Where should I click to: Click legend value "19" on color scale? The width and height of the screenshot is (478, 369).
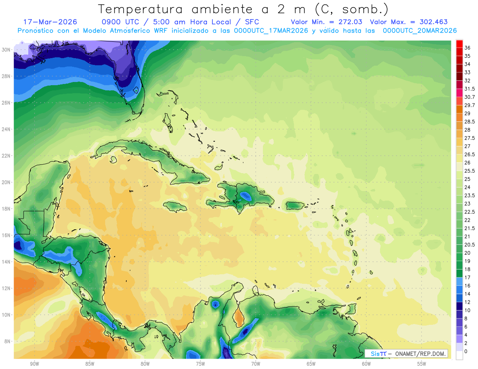coord(468,261)
